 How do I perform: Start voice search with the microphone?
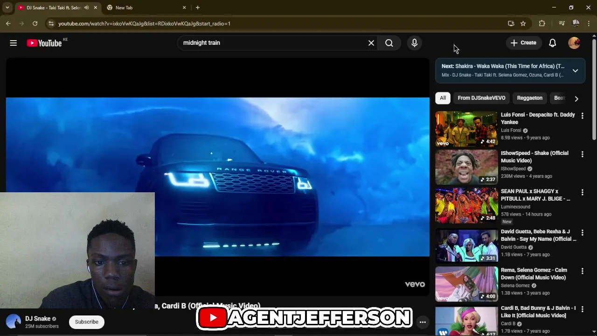[x=414, y=43]
